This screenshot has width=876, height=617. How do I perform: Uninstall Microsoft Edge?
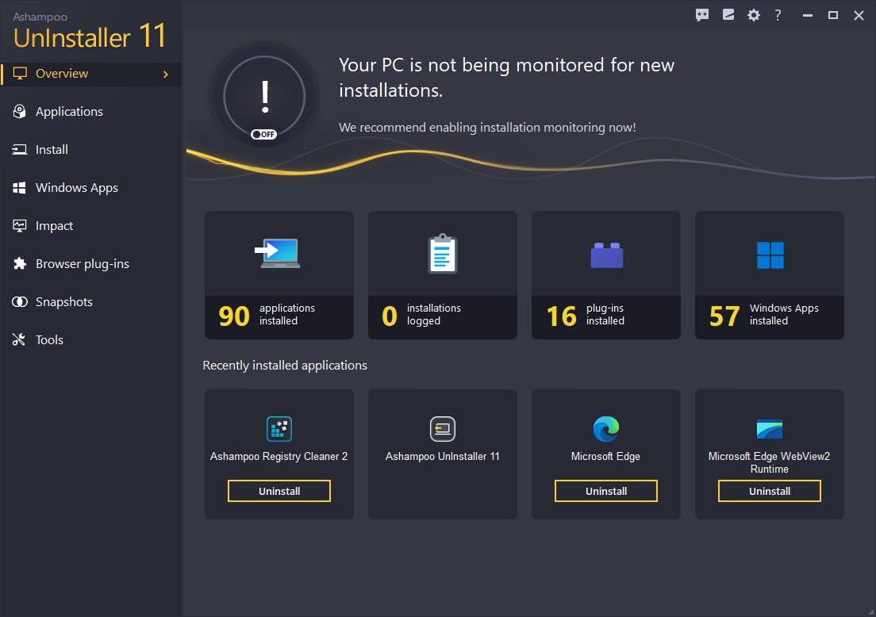point(606,491)
